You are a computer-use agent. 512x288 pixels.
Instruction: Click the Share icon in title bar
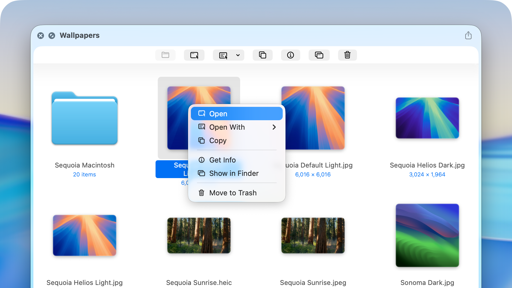click(x=468, y=35)
